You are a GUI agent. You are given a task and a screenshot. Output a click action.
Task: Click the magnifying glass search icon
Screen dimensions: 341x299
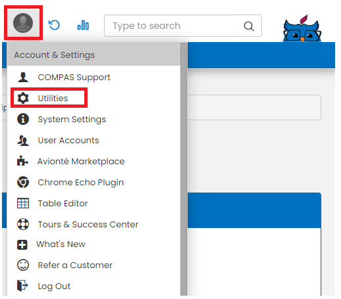point(249,26)
